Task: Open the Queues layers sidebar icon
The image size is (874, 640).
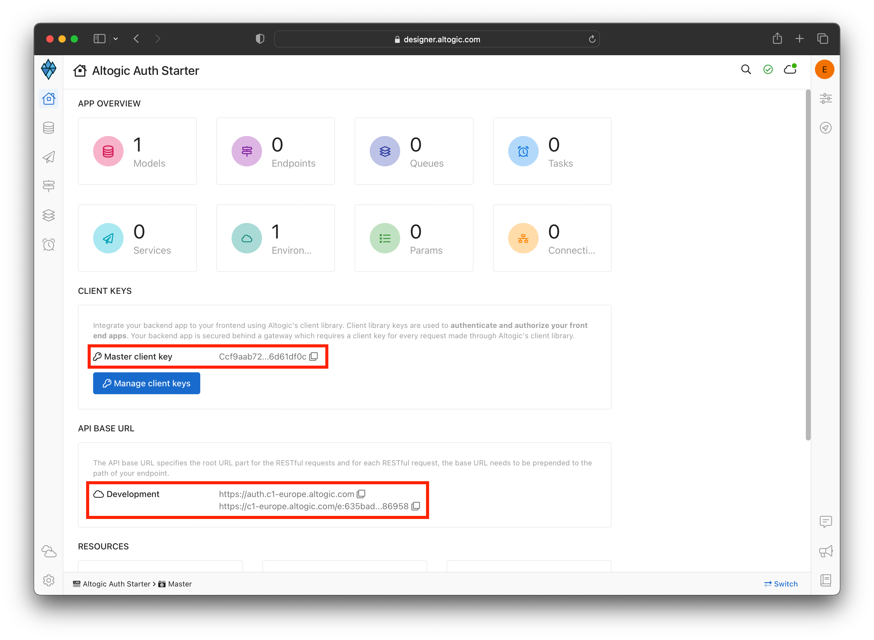Action: tap(48, 215)
